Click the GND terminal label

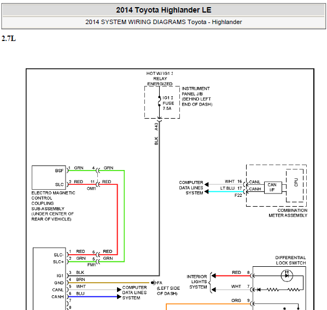(59, 283)
